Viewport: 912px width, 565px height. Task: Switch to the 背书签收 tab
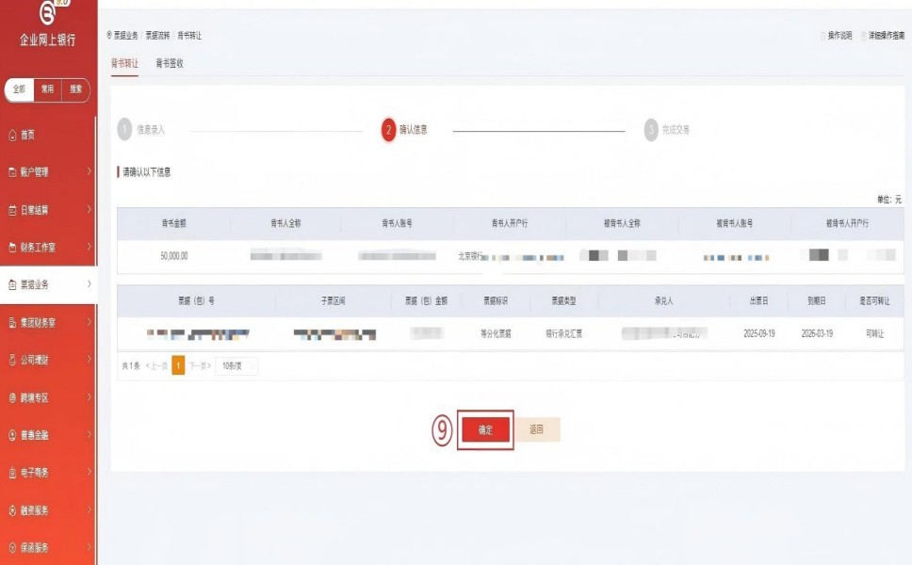click(170, 63)
